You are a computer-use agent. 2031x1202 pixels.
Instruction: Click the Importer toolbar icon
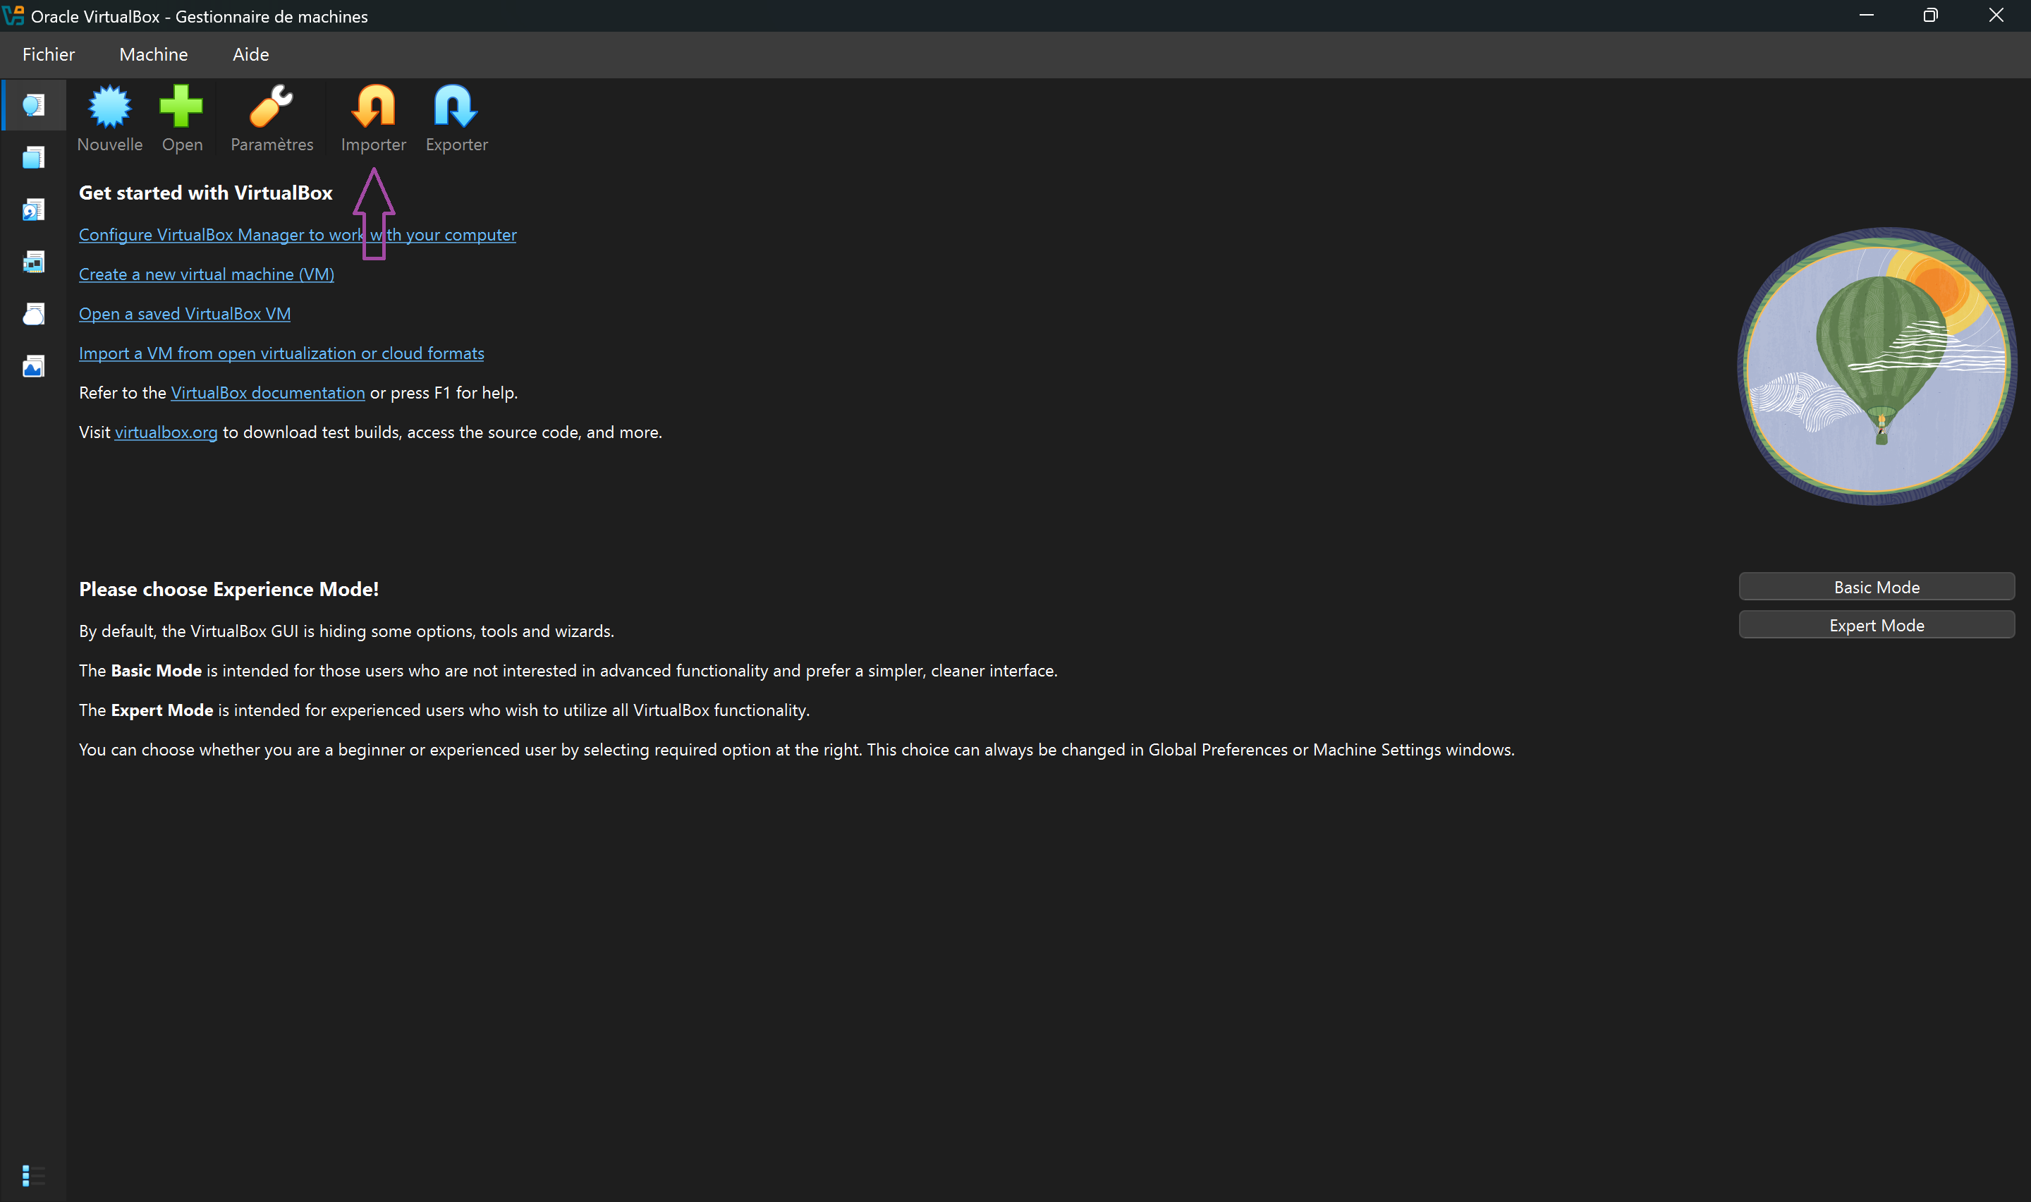click(x=373, y=117)
